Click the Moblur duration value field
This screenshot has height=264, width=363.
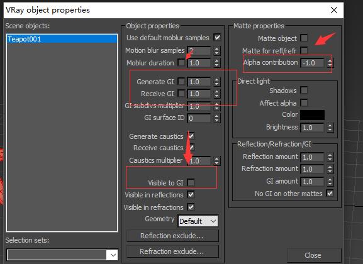coord(199,63)
